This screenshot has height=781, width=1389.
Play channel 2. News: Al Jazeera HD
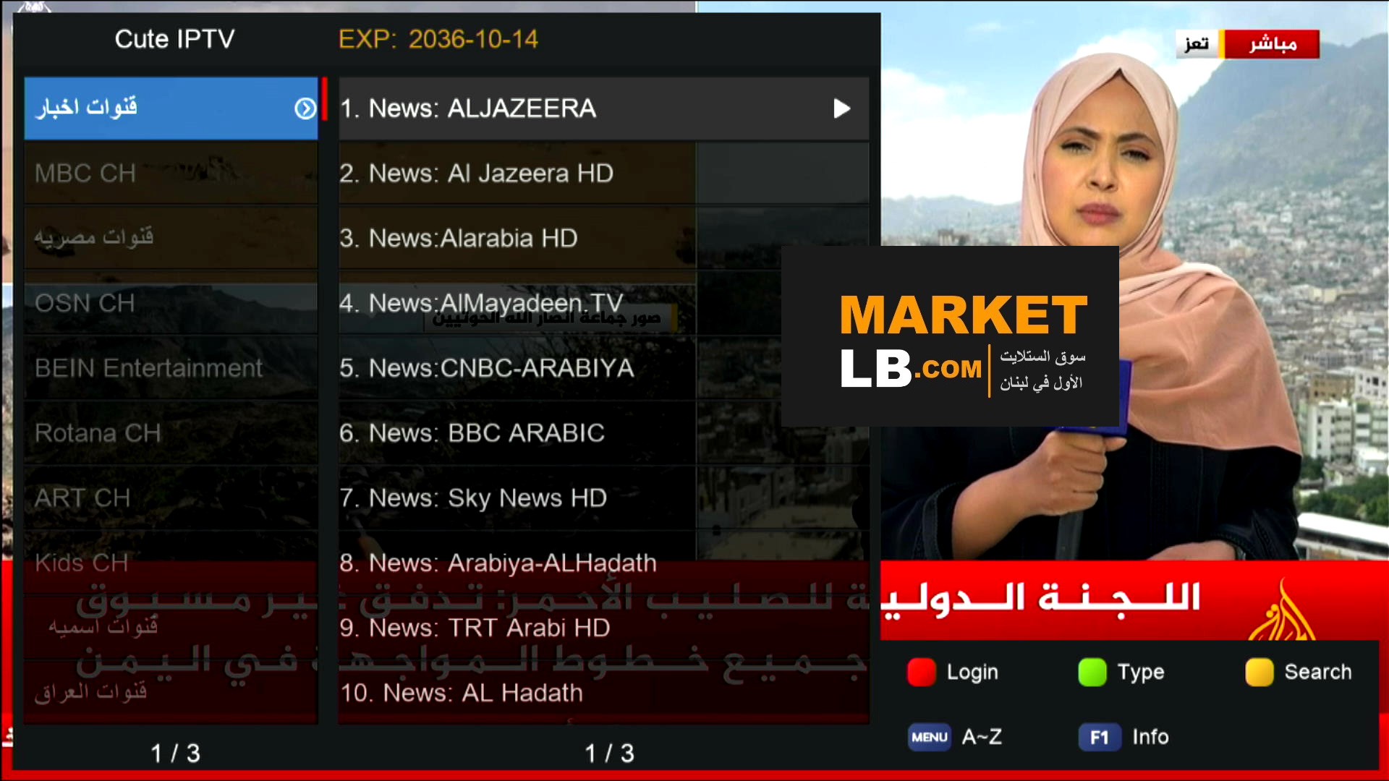point(604,174)
